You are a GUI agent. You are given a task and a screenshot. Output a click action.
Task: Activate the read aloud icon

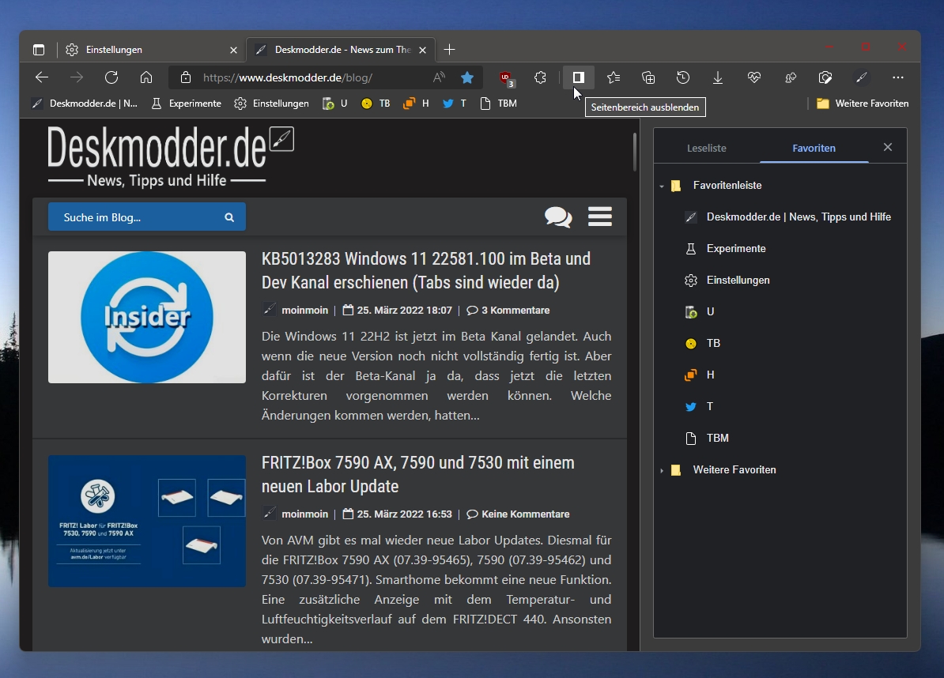tap(439, 77)
